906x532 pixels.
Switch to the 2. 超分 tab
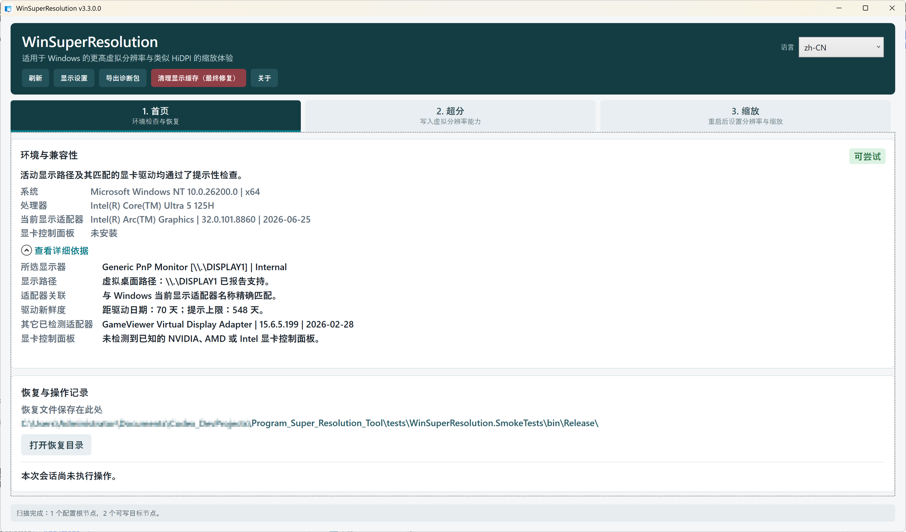coord(451,116)
